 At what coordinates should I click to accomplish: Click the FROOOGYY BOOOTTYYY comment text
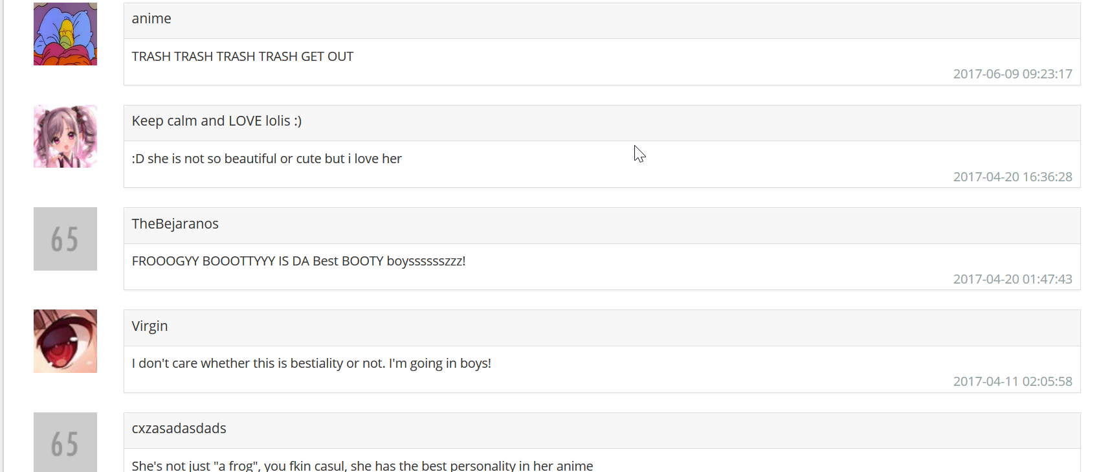pyautogui.click(x=298, y=262)
